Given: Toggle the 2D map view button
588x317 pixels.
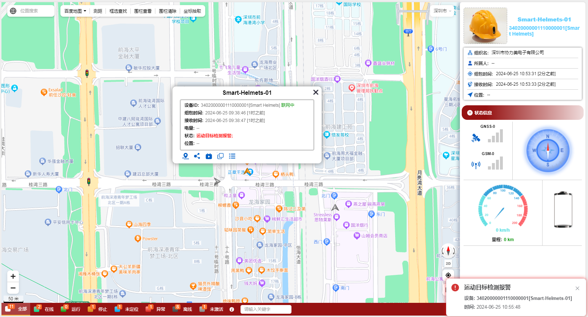Looking at the screenshot, I should 448,264.
